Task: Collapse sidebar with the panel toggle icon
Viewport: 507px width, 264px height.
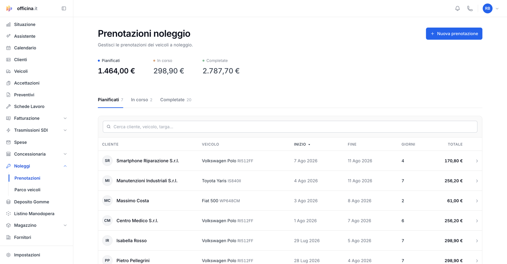Action: pos(64,9)
